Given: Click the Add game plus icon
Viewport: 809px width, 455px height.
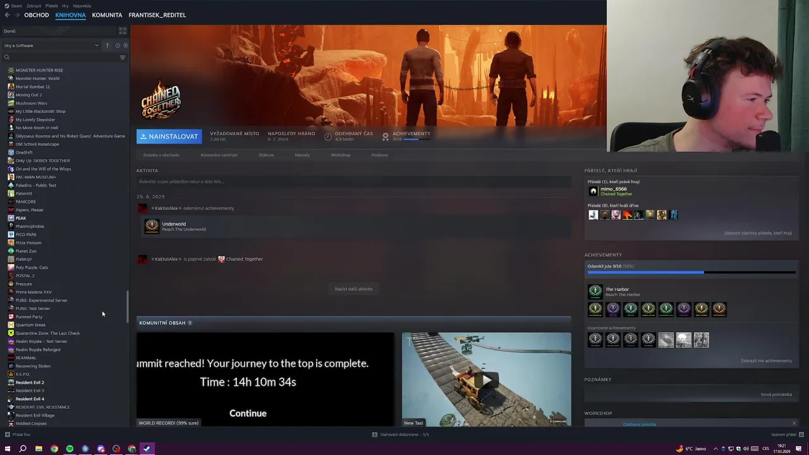Looking at the screenshot, I should coord(7,435).
